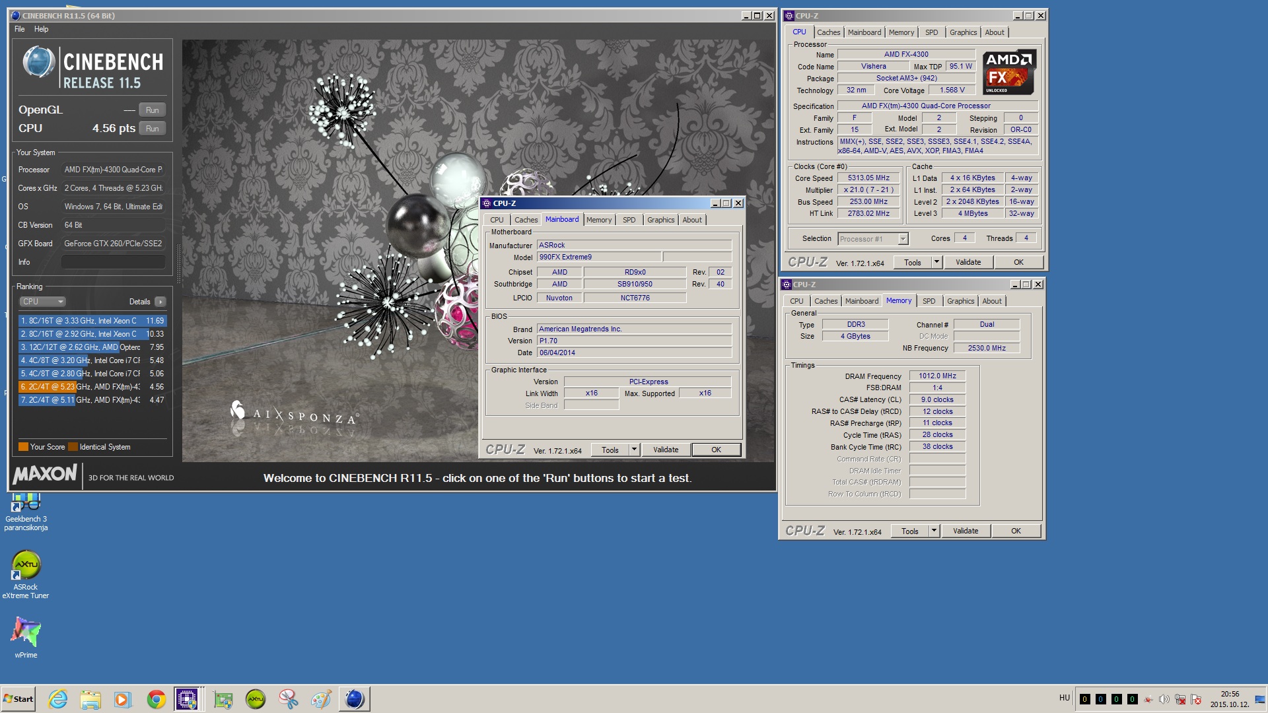Run the OpenGL benchmark
Viewport: 1268px width, 713px height.
click(153, 110)
